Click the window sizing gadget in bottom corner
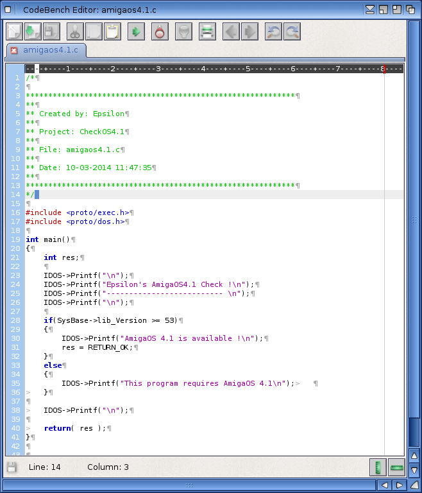 [414, 485]
